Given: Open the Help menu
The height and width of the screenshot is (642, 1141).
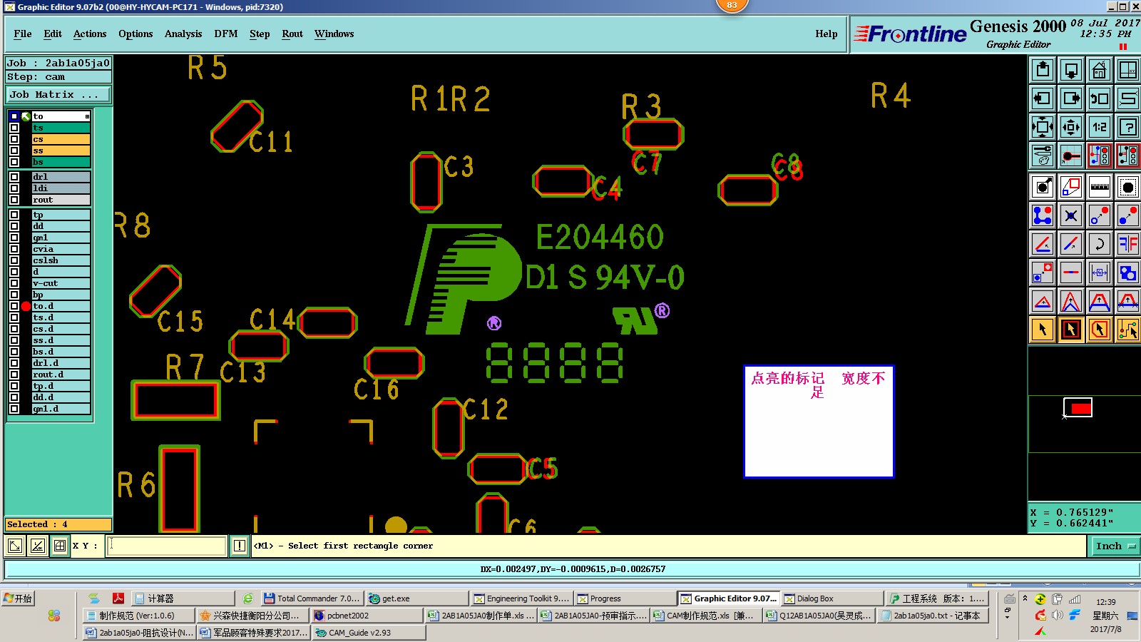Looking at the screenshot, I should 827,34.
